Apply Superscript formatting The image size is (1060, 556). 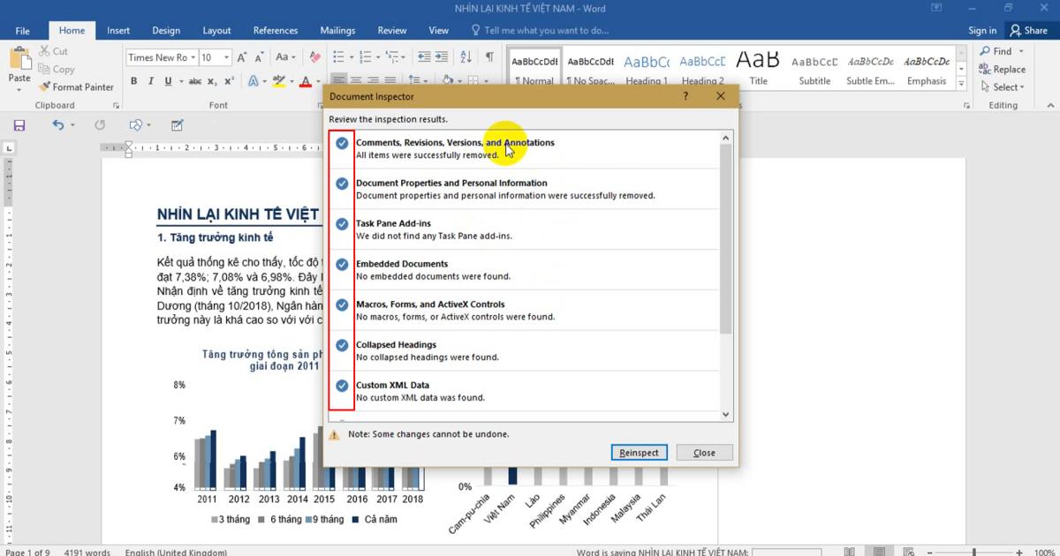pos(228,80)
